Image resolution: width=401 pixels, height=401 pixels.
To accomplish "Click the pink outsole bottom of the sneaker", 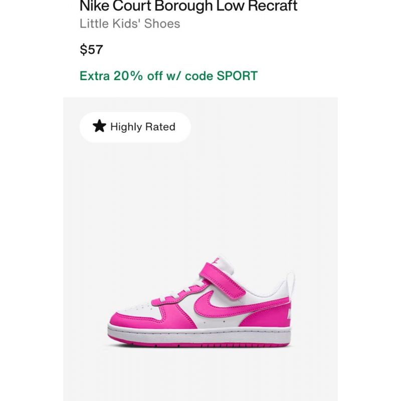I will [x=199, y=344].
